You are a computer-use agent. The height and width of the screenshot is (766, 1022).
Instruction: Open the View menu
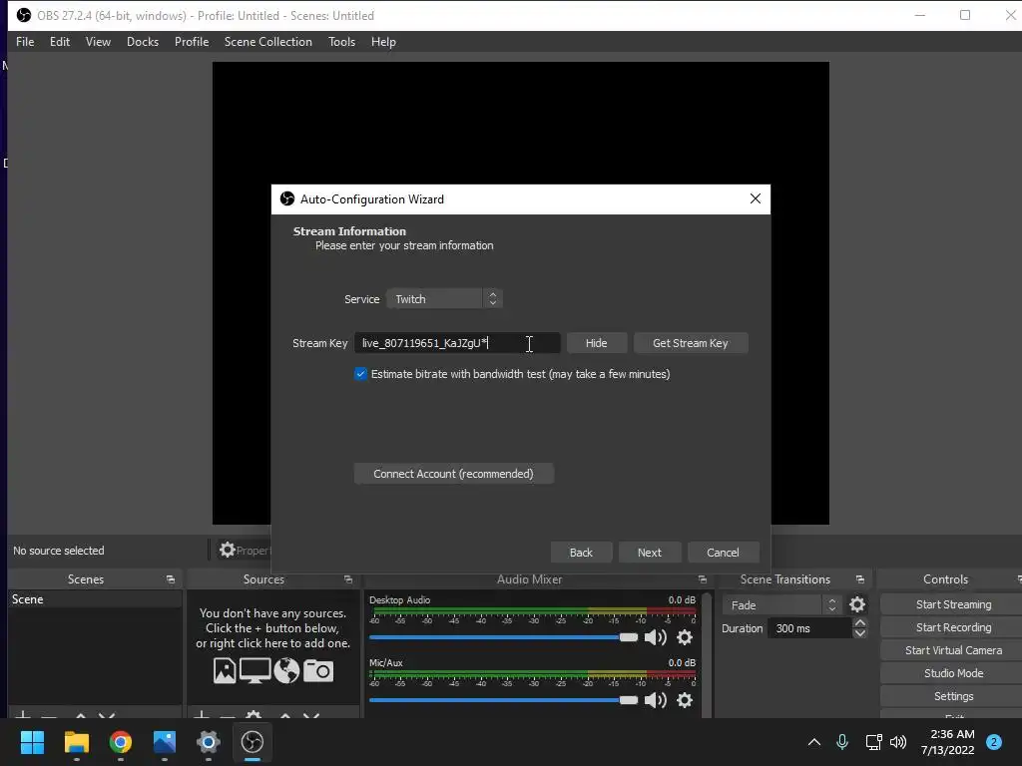[x=98, y=42]
